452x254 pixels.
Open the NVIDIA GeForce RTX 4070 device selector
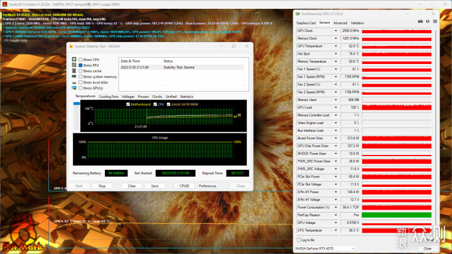tap(325, 248)
